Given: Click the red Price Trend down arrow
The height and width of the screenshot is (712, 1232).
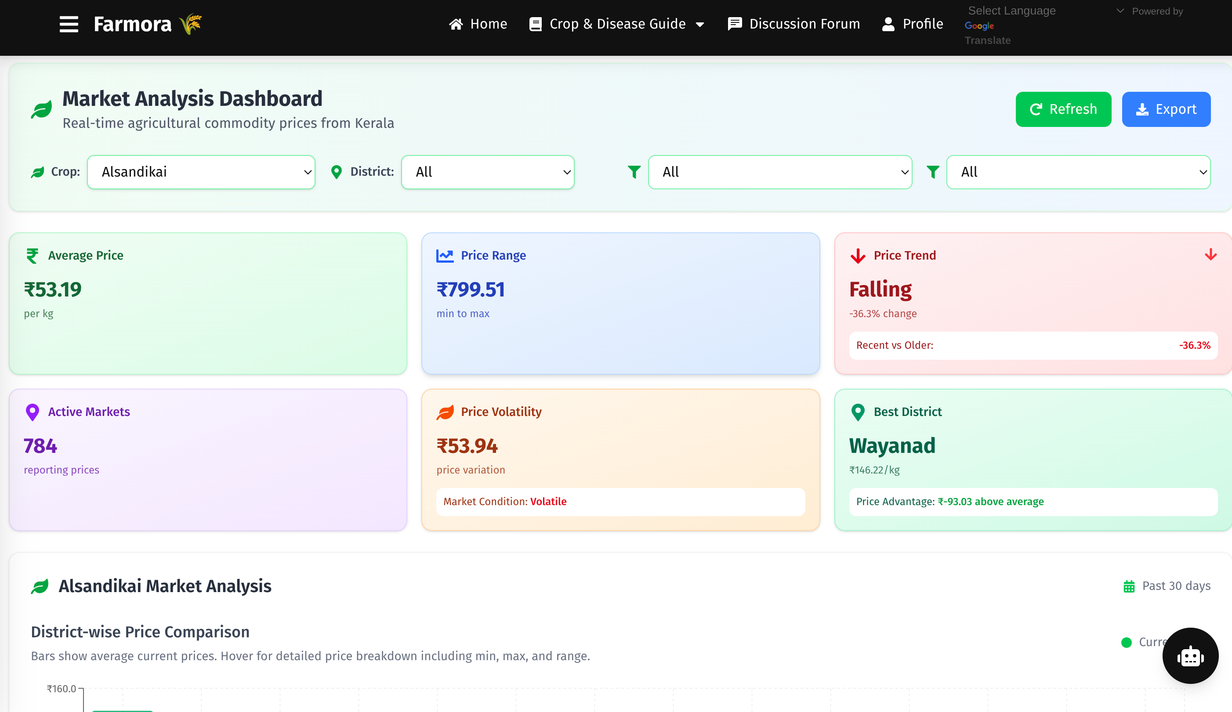Looking at the screenshot, I should (858, 256).
